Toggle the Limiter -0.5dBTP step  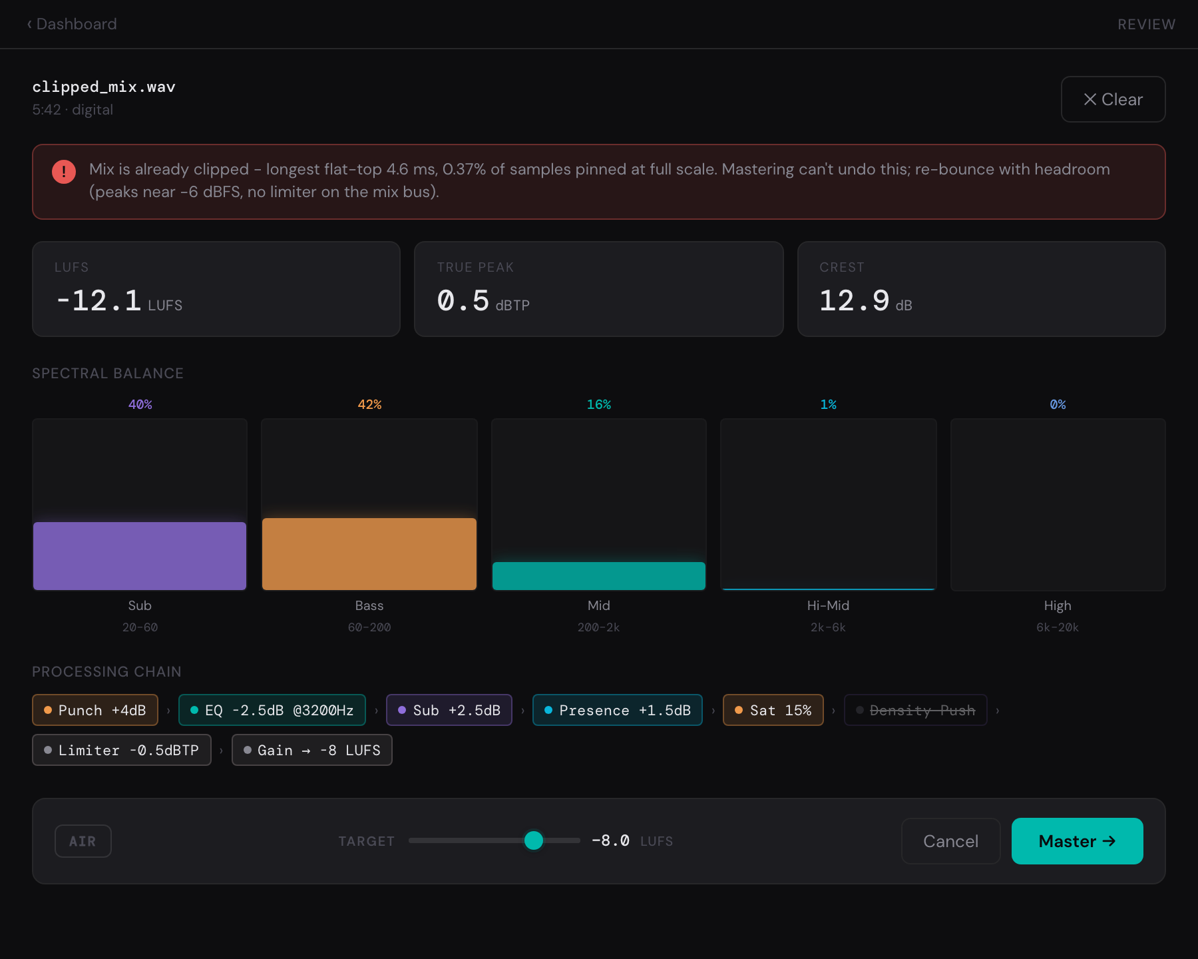tap(122, 750)
